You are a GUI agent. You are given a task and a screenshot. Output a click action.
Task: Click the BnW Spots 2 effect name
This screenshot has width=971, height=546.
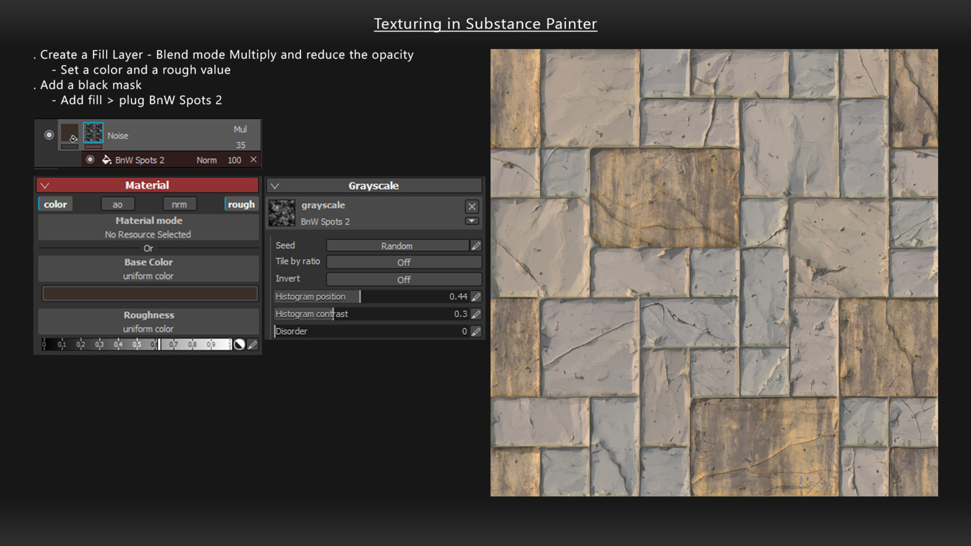click(x=140, y=160)
